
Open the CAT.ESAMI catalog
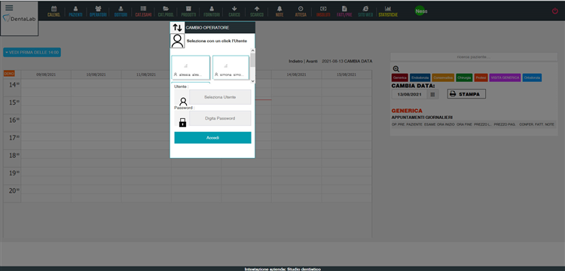143,11
